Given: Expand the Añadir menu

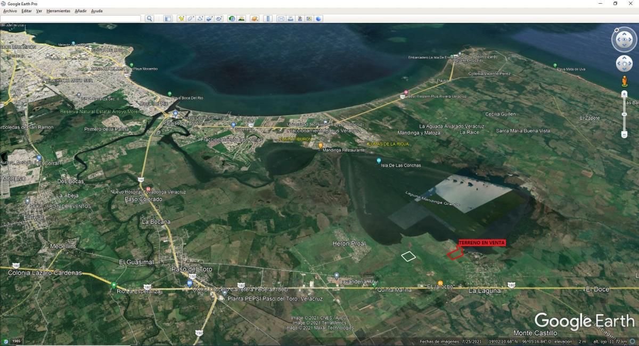Looking at the screenshot, I should tap(81, 11).
